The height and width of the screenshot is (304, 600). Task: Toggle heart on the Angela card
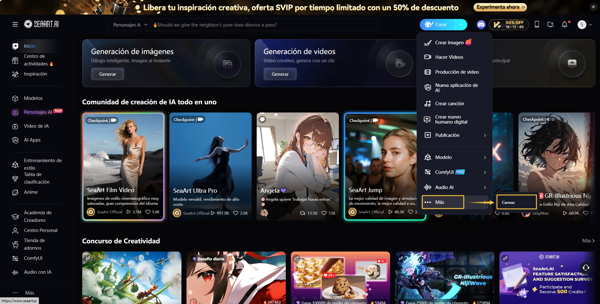click(324, 213)
